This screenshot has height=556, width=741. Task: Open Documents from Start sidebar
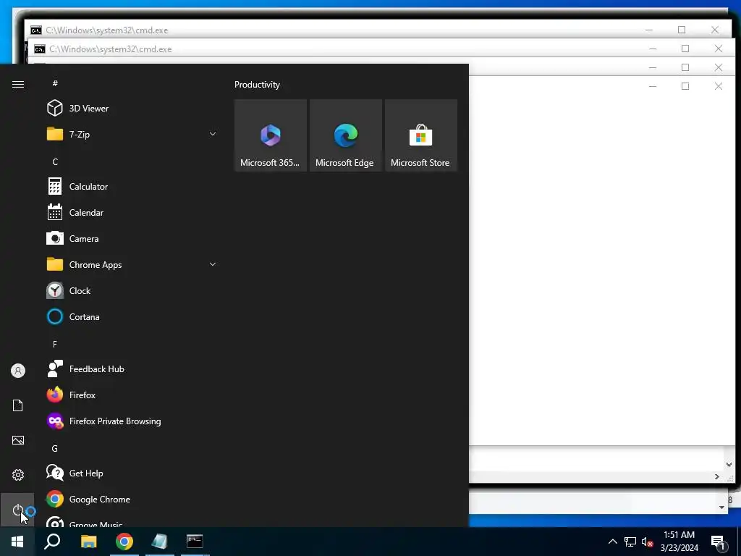tap(18, 405)
